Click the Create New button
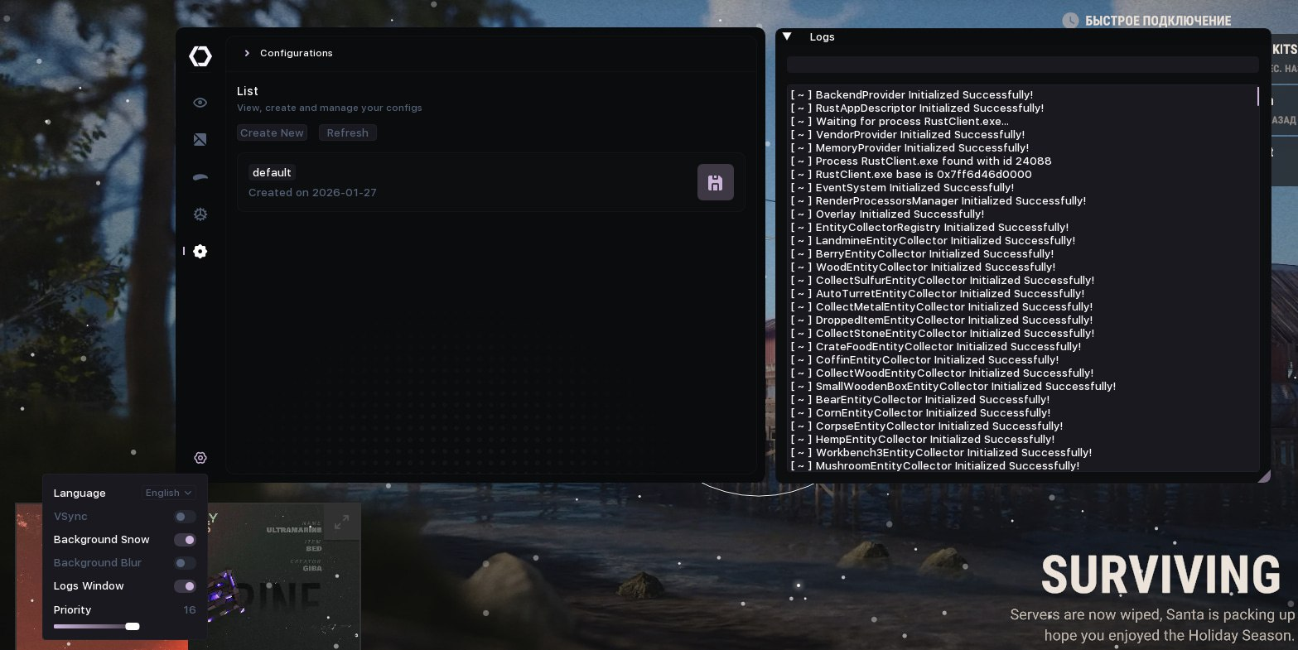Image resolution: width=1298 pixels, height=650 pixels. point(272,132)
